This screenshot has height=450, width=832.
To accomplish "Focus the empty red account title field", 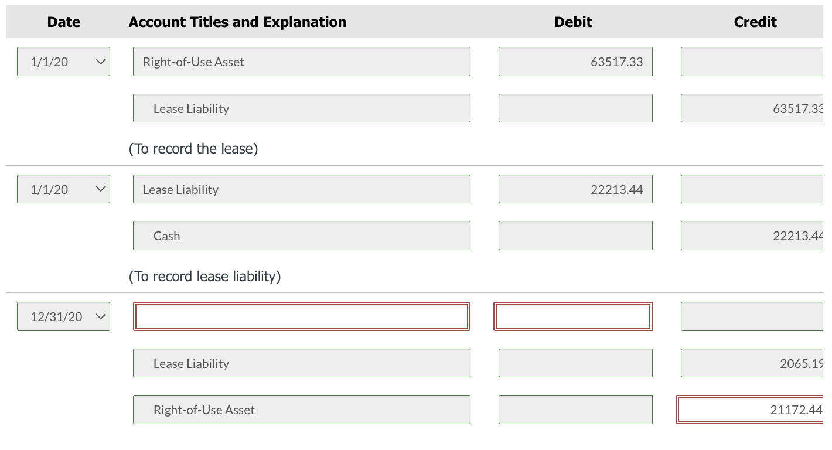I will [302, 316].
